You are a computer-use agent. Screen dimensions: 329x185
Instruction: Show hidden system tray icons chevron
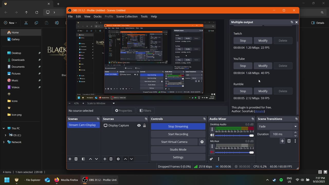[267, 180]
